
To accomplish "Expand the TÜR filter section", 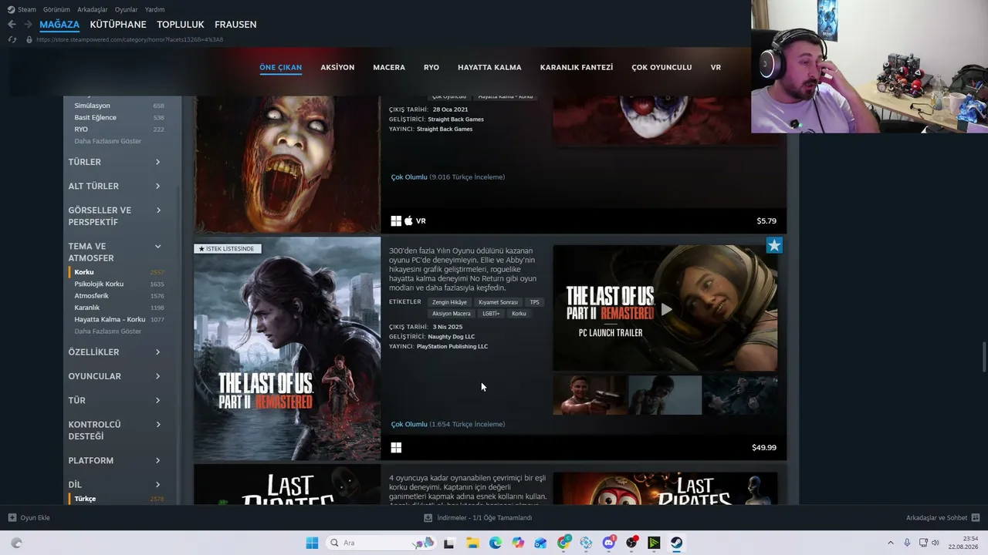I will (115, 400).
